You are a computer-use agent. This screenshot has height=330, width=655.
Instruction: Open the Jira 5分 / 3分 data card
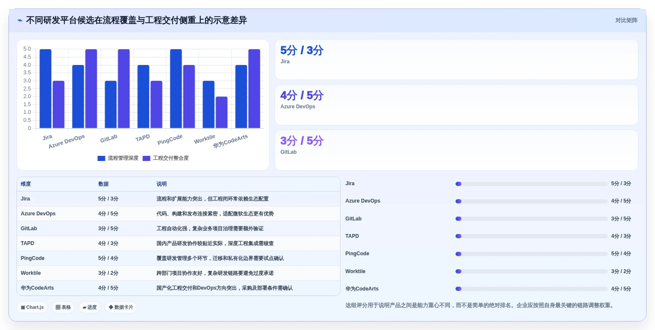[456, 59]
